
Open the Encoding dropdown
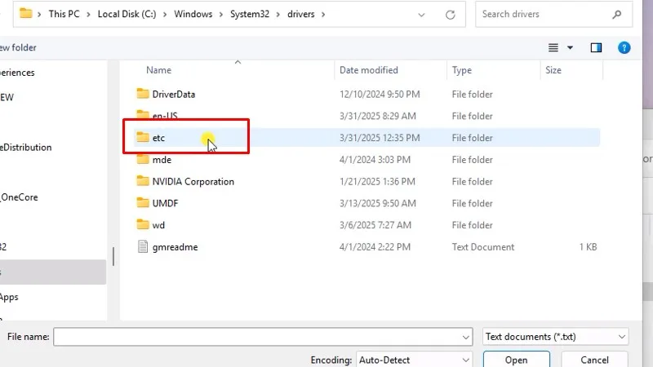466,360
